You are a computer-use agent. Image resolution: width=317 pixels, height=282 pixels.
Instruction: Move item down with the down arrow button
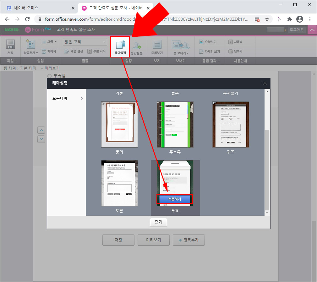point(41,139)
